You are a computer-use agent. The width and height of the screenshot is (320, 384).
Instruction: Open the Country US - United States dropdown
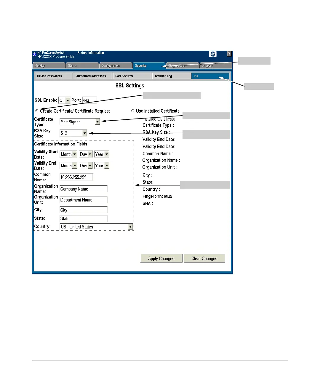click(96, 227)
